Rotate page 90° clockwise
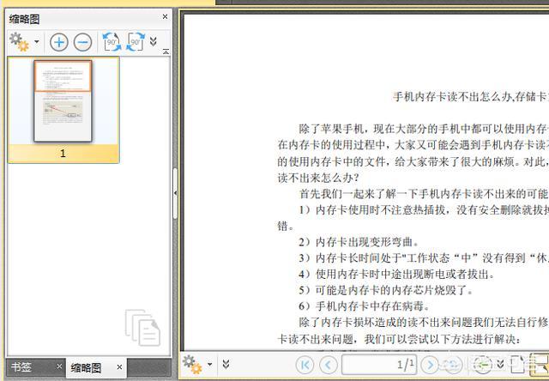 point(136,41)
